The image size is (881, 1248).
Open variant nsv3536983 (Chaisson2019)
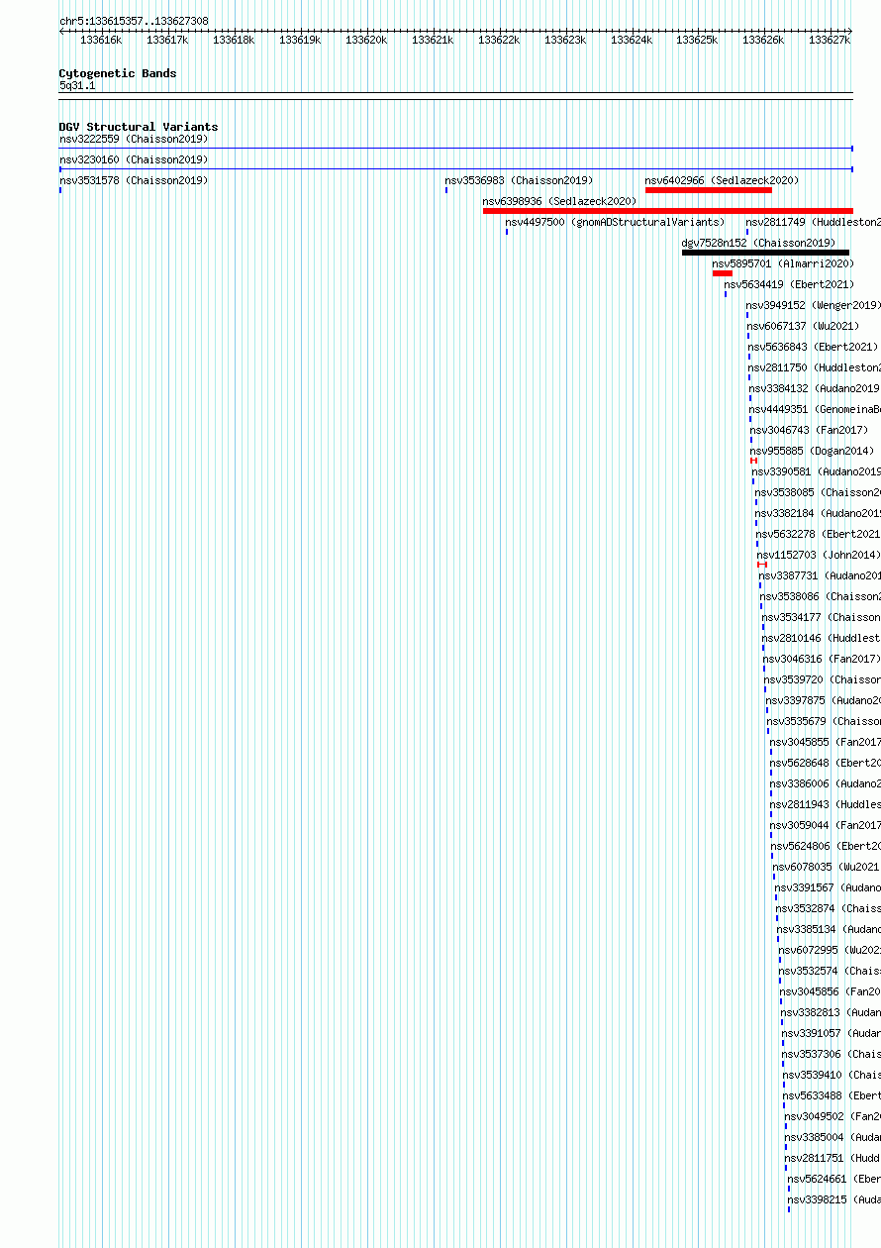tap(519, 180)
